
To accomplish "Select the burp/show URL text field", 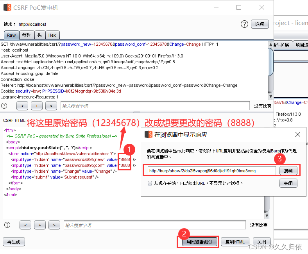I will pyautogui.click(x=212, y=171).
